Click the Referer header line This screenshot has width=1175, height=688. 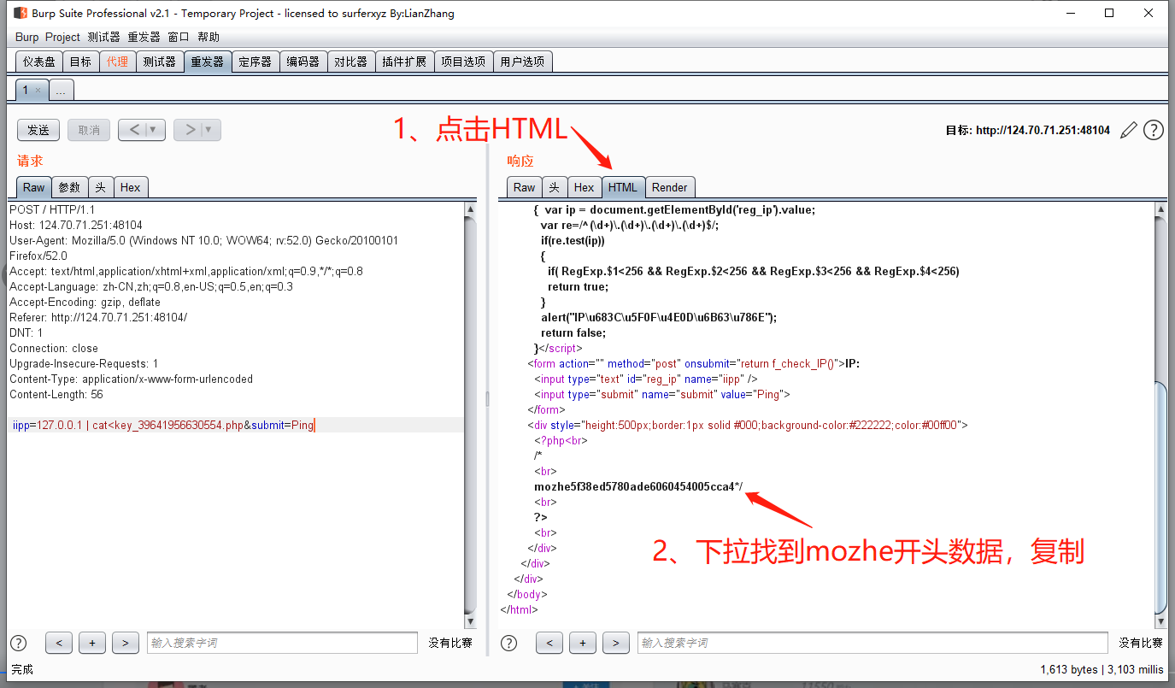coord(98,317)
